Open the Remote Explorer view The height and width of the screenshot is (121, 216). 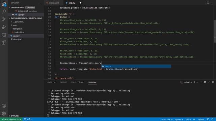point(4,35)
